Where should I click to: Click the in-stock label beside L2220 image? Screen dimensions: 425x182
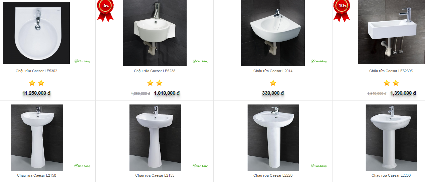(x=319, y=166)
